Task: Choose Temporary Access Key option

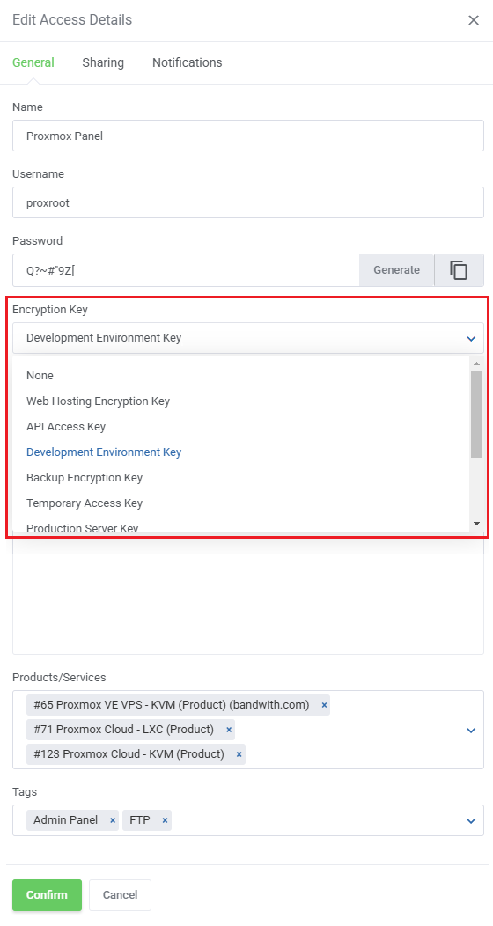Action: (x=241, y=503)
